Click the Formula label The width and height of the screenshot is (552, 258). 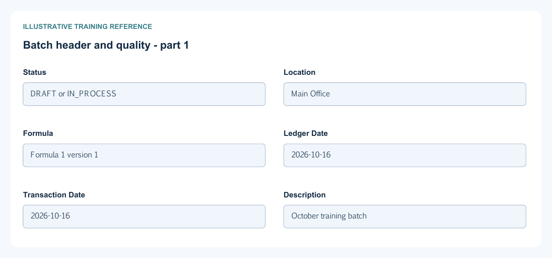38,133
